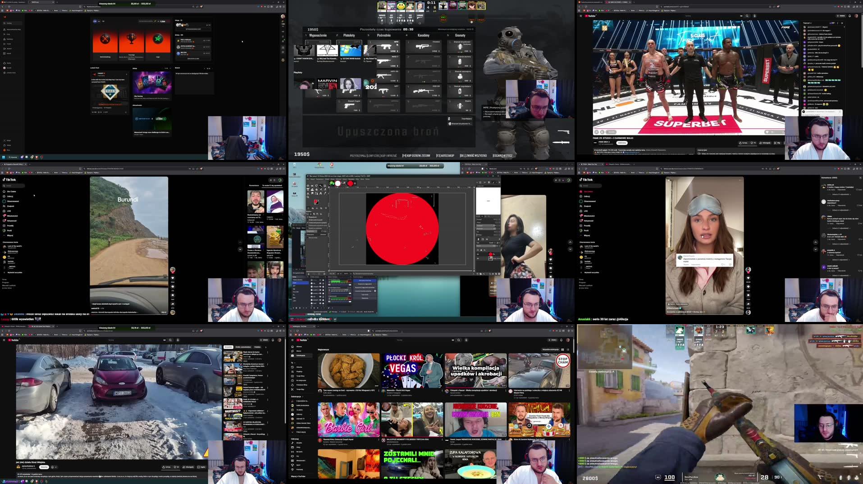Click Uruchom transmisję in OBS controls

click(364, 280)
